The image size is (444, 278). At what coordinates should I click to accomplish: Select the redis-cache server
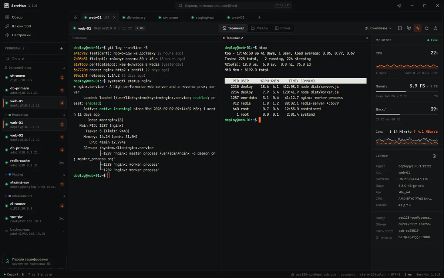[34, 163]
